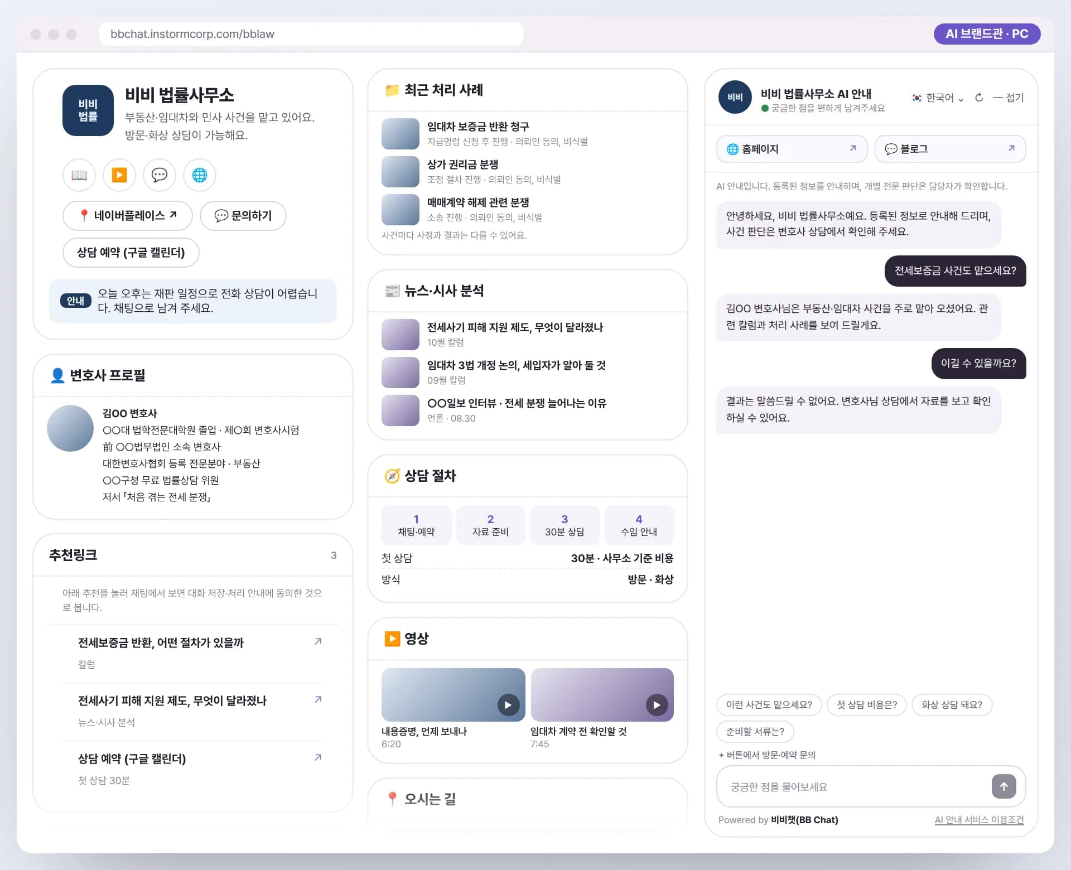Select the 이런 사건도 맡으세요? suggestion chip
The image size is (1071, 870).
coord(769,705)
